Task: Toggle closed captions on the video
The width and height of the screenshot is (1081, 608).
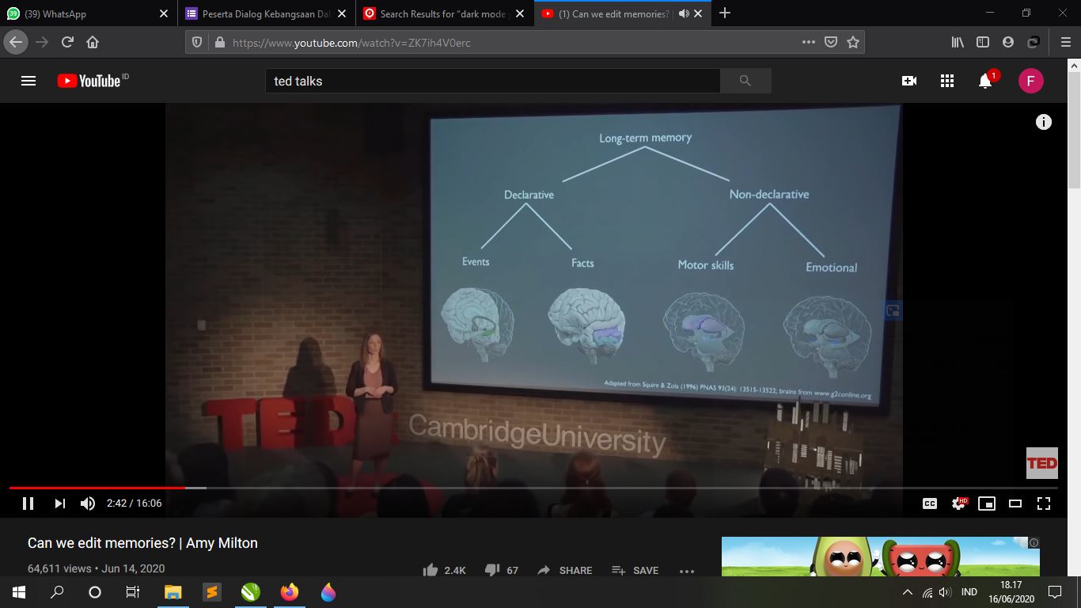Action: click(x=930, y=503)
